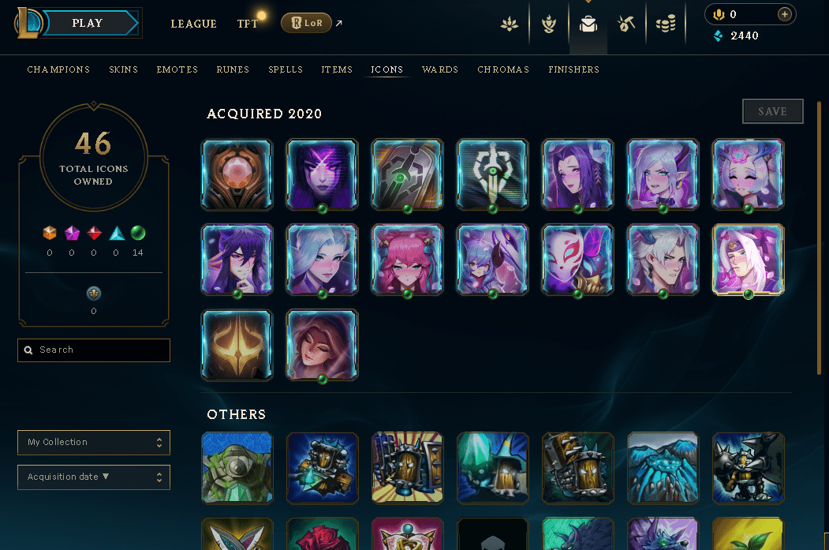Switch to the Champions tab
The image size is (829, 550).
pos(58,69)
